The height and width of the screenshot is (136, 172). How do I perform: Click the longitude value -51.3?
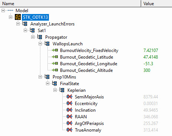point(148,64)
